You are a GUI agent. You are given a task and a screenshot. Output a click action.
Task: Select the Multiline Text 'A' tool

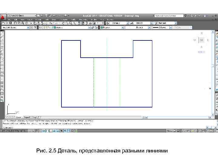pos(2,97)
